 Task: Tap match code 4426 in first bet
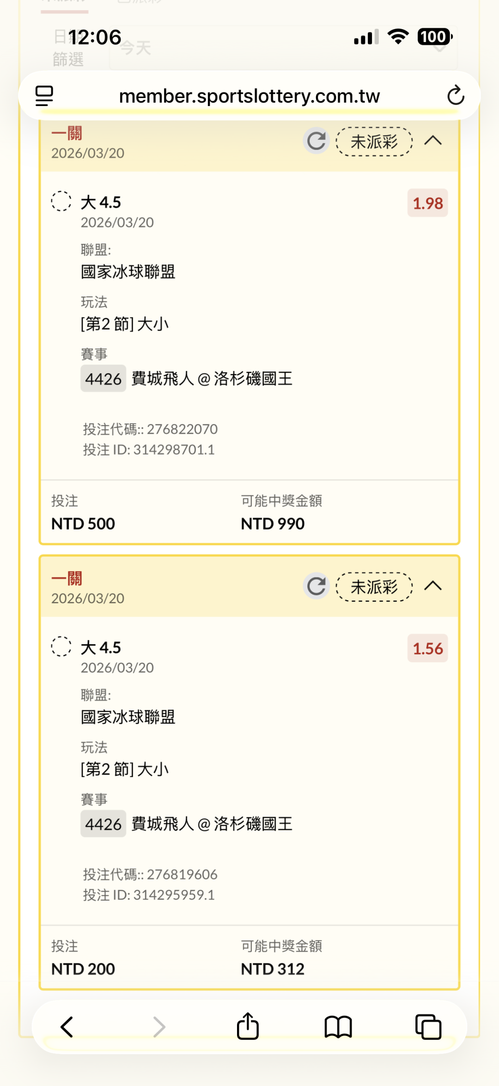coord(103,379)
